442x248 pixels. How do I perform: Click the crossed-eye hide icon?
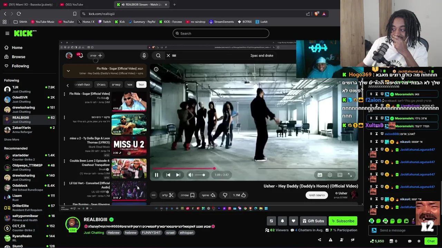tap(353, 240)
